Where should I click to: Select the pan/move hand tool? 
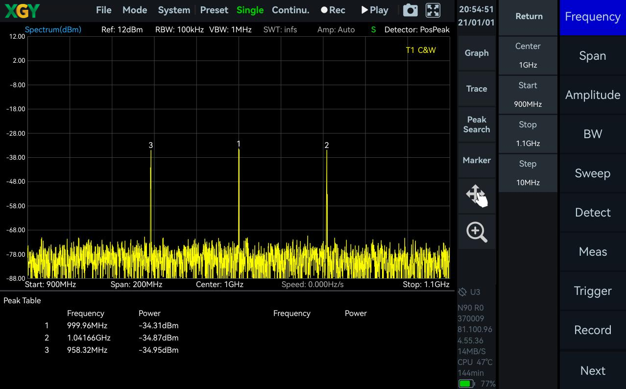(477, 196)
